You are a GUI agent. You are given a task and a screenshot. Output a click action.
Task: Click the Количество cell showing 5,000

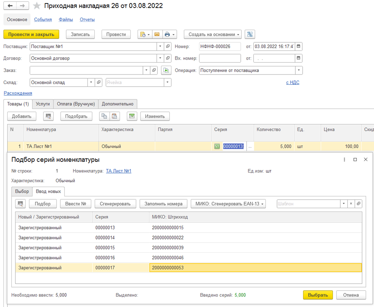pyautogui.click(x=274, y=146)
